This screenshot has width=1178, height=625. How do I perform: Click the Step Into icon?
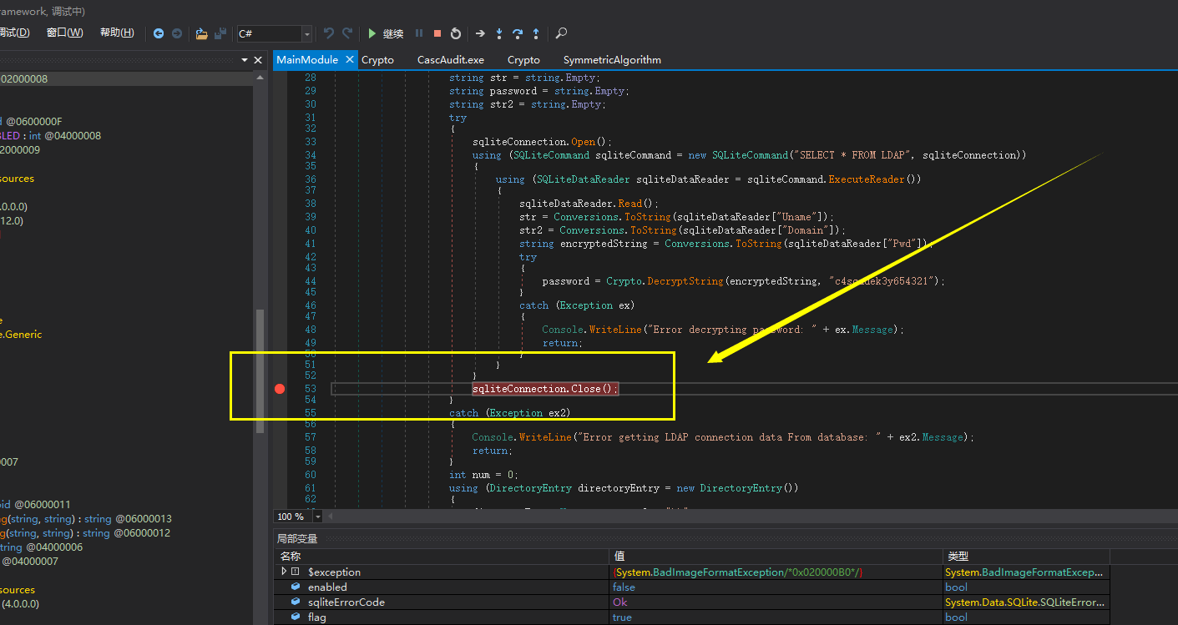(x=499, y=33)
